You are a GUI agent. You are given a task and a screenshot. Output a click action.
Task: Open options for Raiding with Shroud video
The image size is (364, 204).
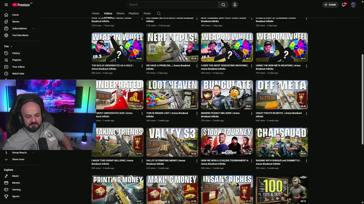point(306,161)
